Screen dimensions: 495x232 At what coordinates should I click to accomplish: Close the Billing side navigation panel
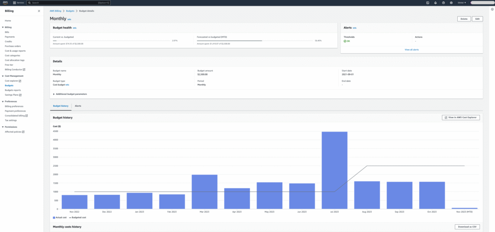click(x=39, y=11)
